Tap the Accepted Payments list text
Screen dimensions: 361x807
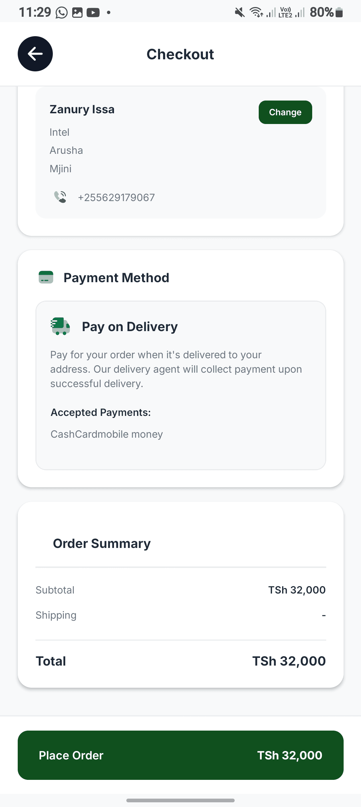[x=107, y=434]
